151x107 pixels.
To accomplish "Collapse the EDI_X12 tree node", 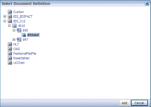I will pos(5,21).
